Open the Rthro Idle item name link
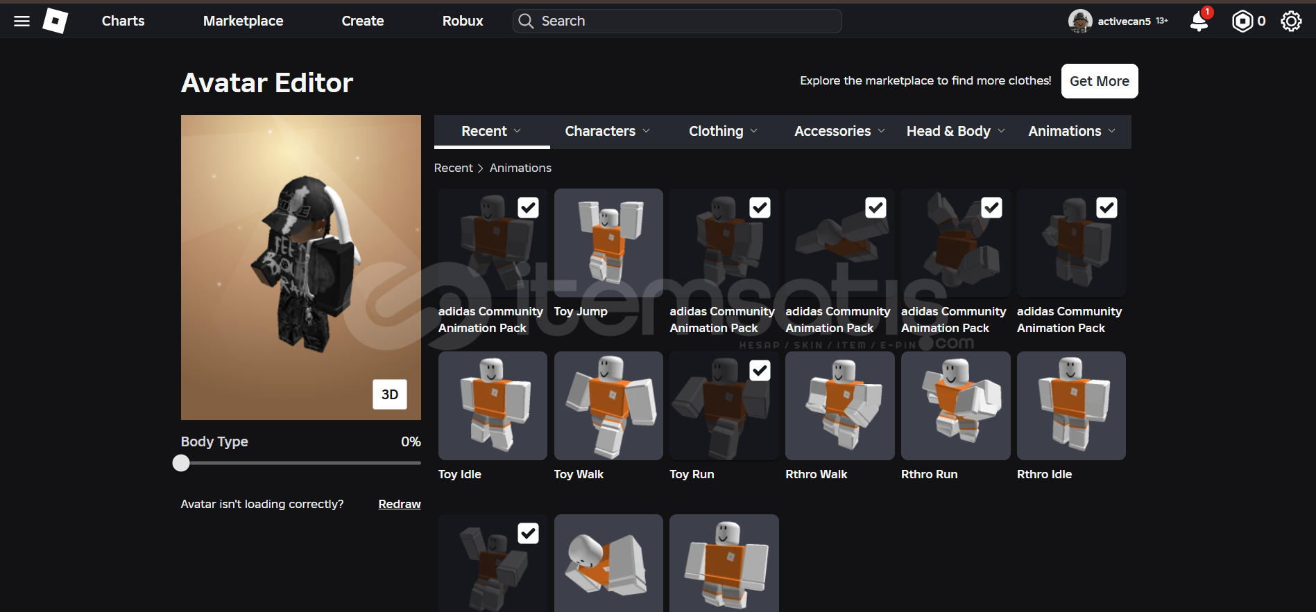 [x=1045, y=474]
